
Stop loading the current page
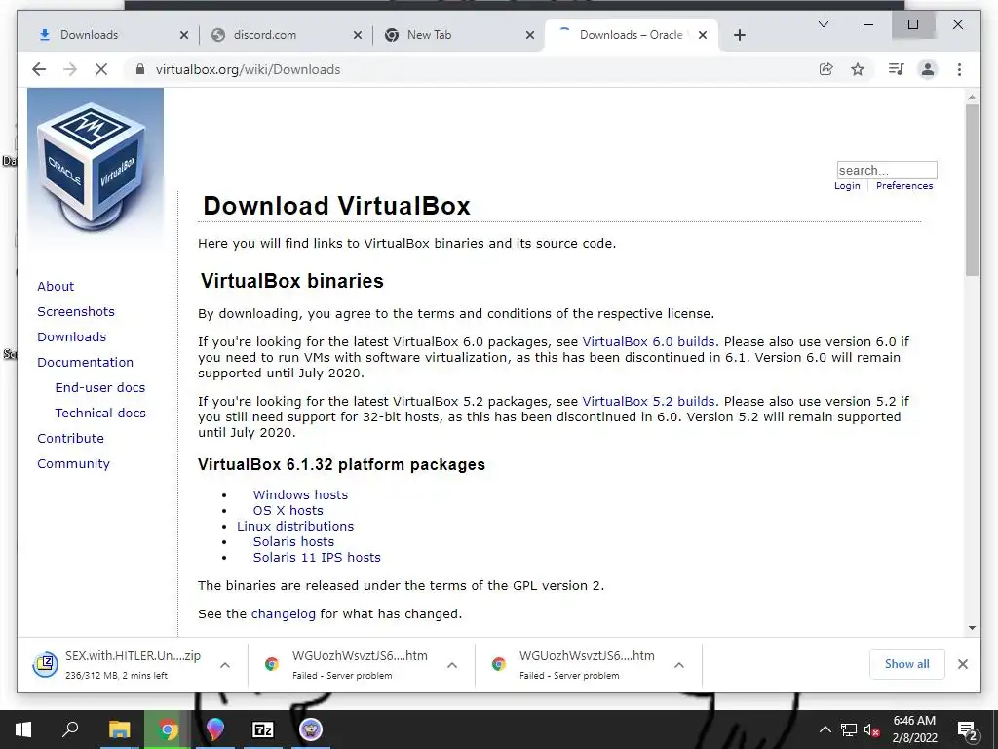coord(101,69)
